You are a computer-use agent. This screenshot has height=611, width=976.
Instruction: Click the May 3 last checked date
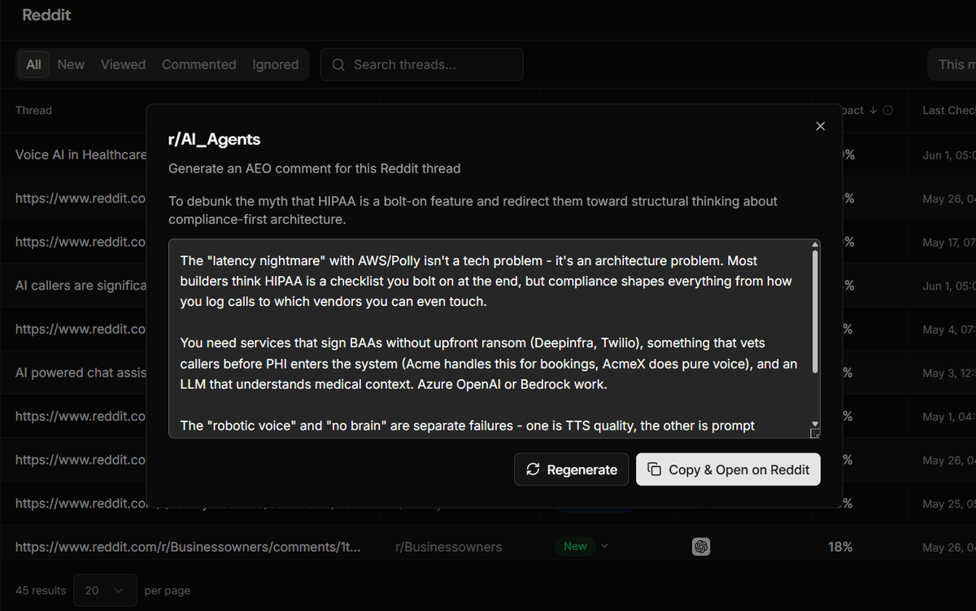pos(949,373)
